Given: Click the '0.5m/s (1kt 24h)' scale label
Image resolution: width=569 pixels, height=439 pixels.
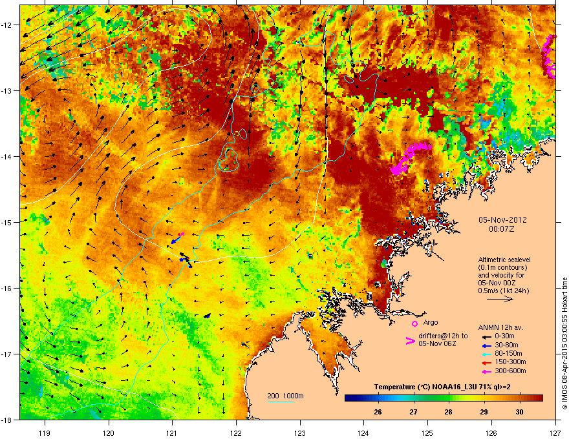Looking at the screenshot, I should [x=503, y=291].
